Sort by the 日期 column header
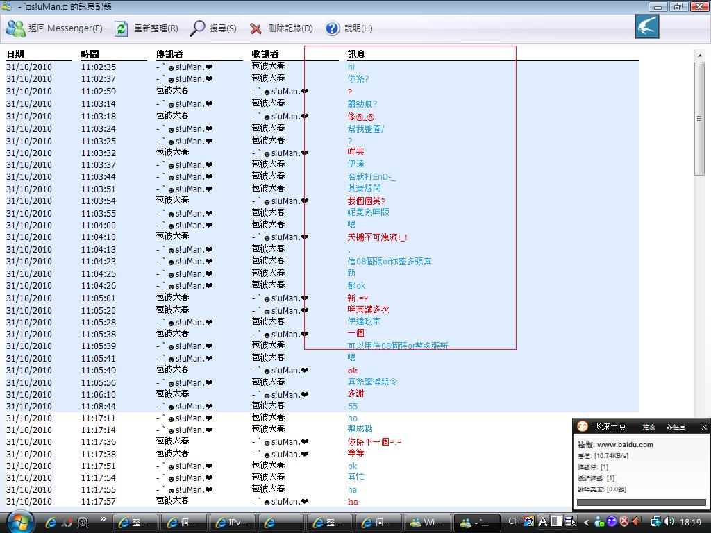 click(15, 54)
